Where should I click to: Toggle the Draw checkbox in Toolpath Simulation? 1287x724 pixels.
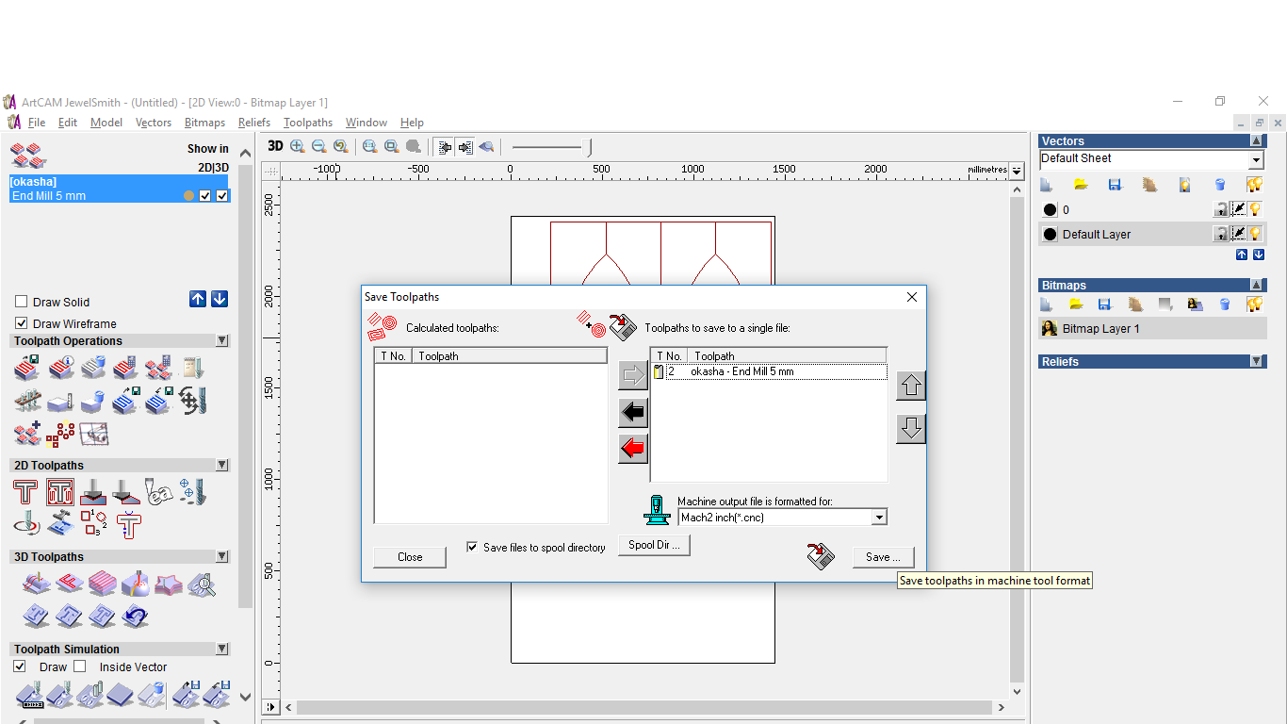(x=20, y=666)
